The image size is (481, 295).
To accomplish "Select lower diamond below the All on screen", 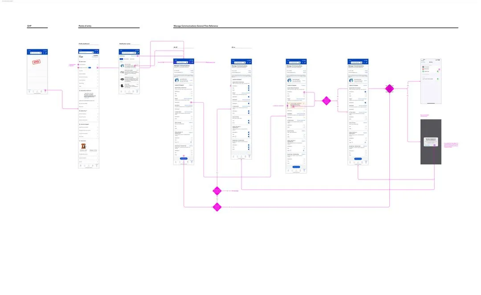I will pos(217,207).
